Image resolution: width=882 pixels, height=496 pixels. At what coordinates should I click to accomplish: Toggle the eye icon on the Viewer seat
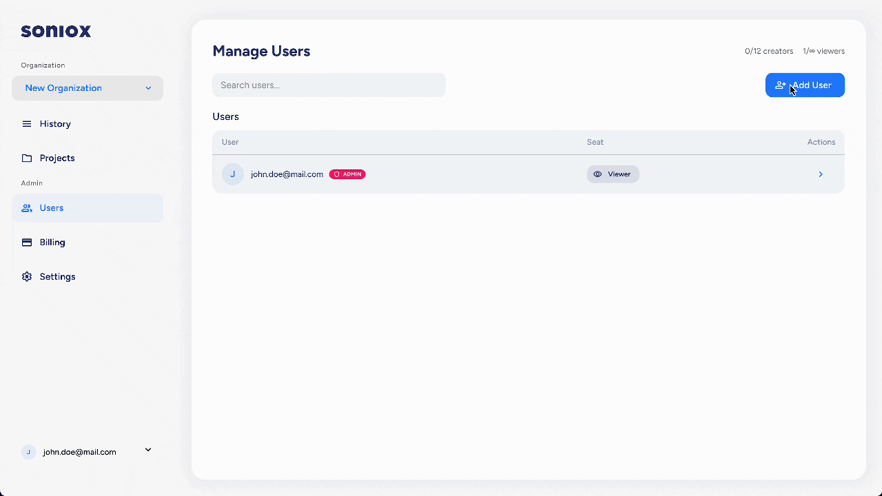point(597,174)
